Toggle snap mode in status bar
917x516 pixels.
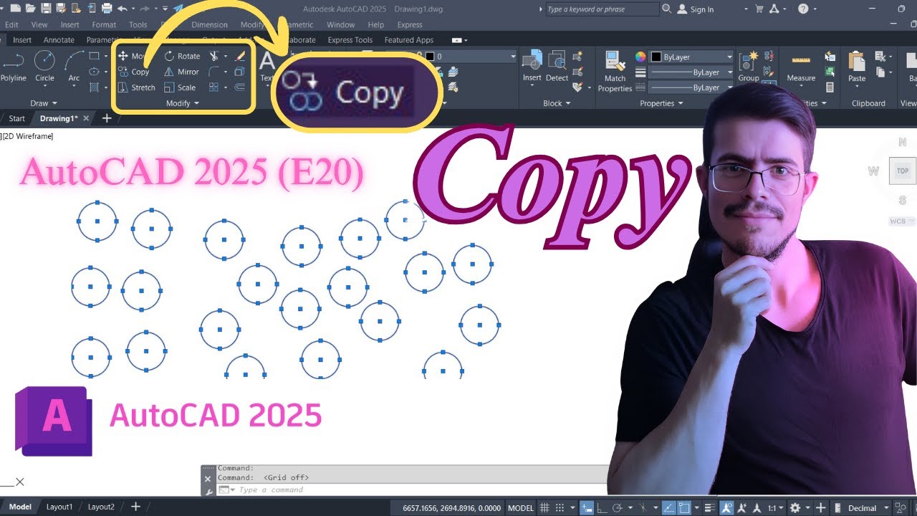tap(561, 507)
